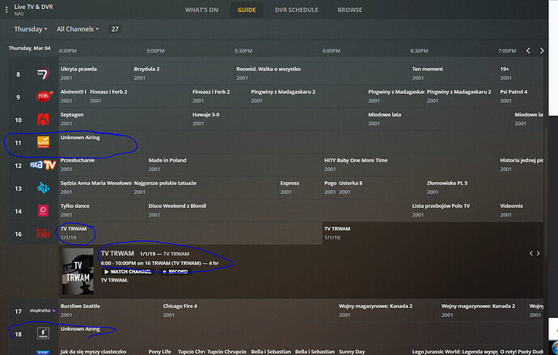558x355 pixels.
Task: Open the three-dot menu beside Live TV & DVR
Action: pyautogui.click(x=6, y=10)
